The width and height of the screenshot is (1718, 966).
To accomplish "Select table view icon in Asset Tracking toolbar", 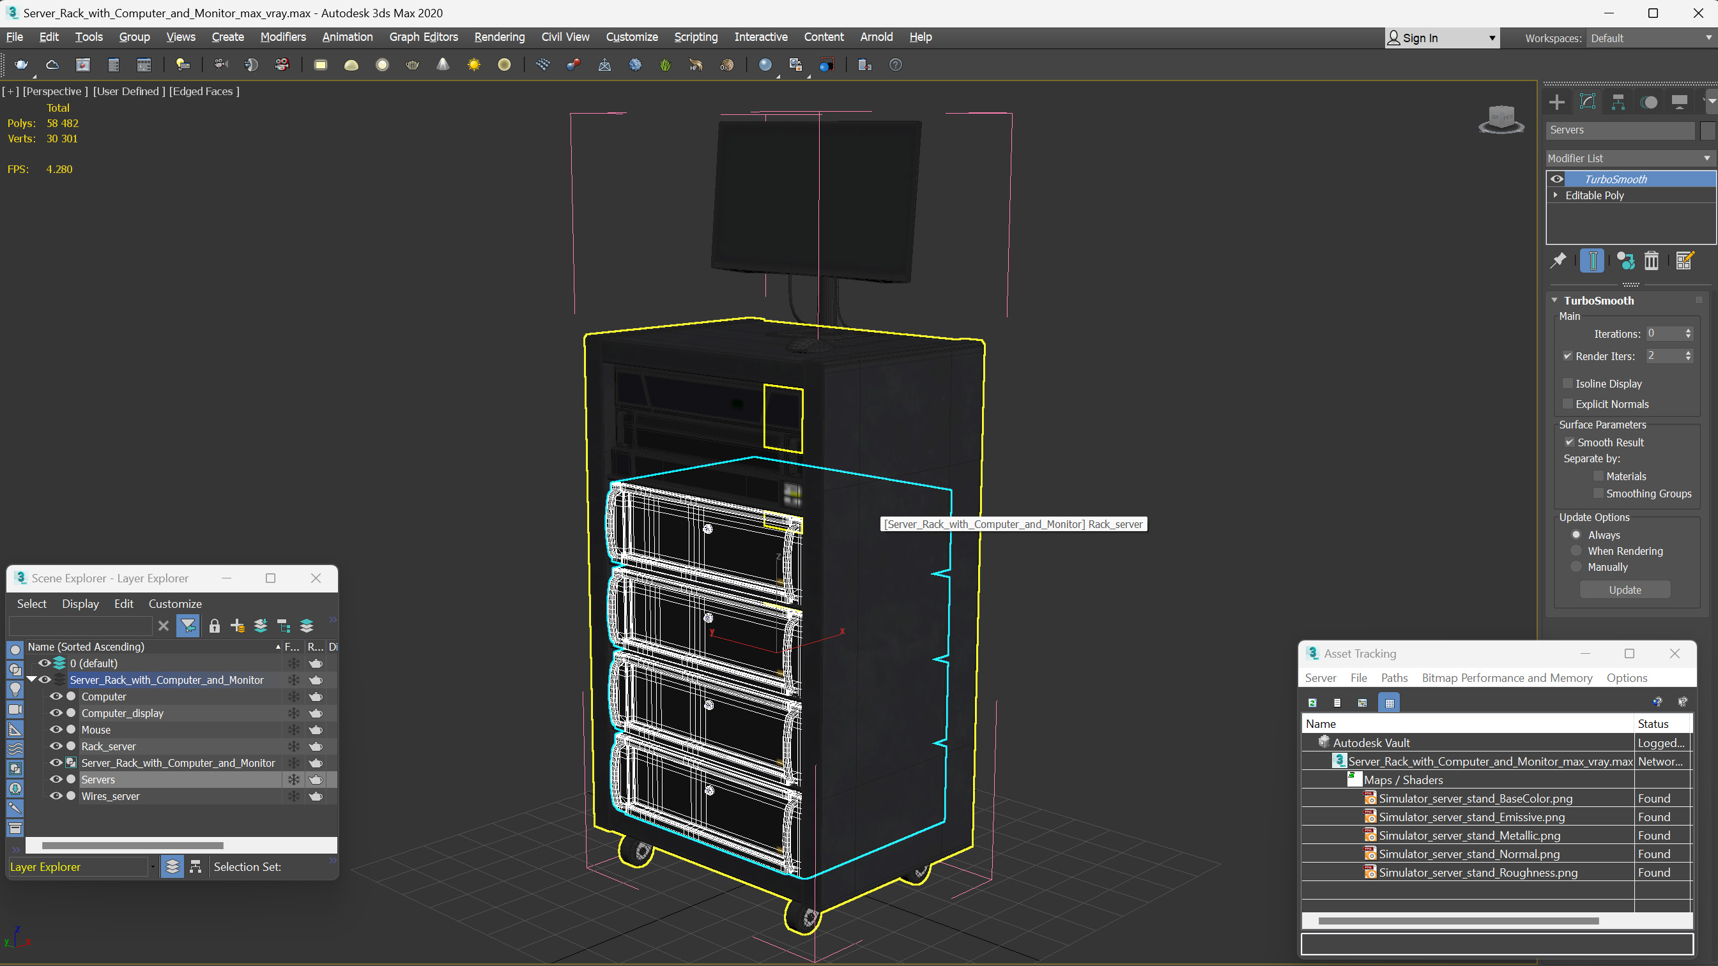I will pyautogui.click(x=1390, y=703).
